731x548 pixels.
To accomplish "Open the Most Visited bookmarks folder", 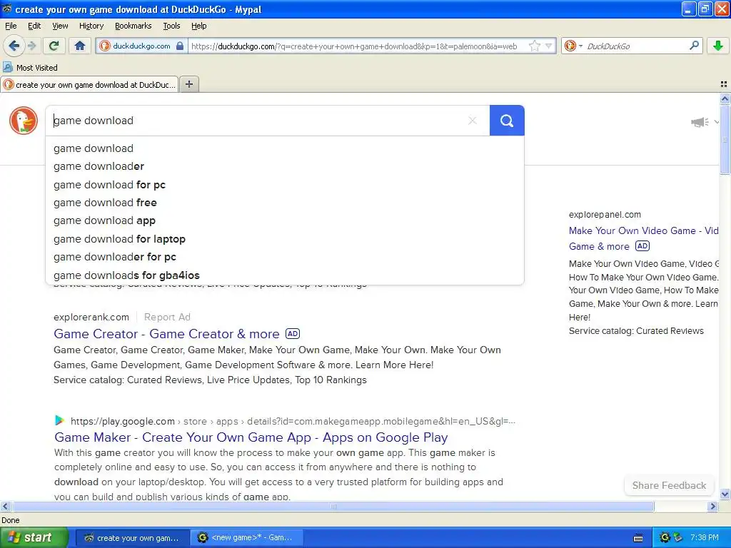I will point(31,68).
